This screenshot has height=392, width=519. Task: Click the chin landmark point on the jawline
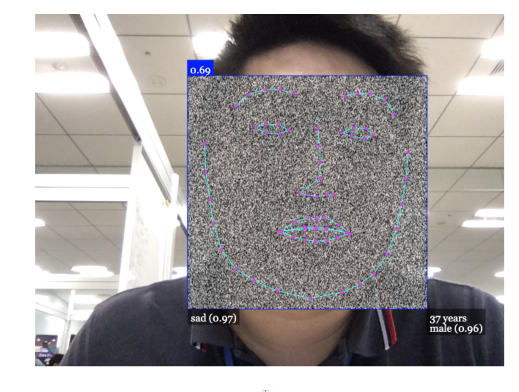tap(310, 299)
